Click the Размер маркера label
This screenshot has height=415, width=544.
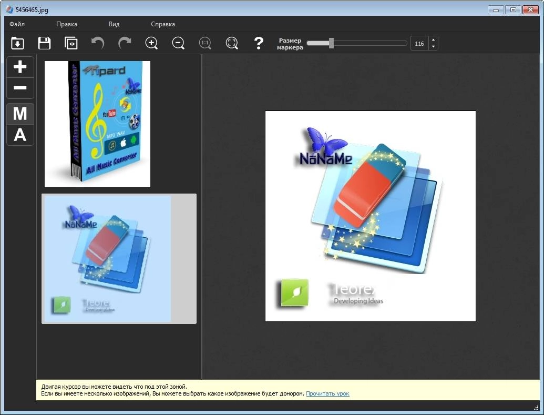(290, 44)
